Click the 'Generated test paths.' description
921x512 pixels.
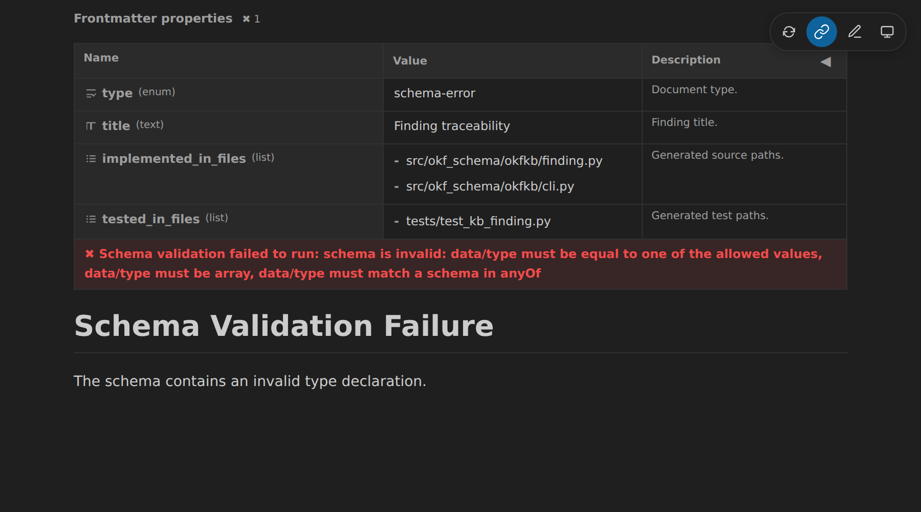(x=710, y=216)
